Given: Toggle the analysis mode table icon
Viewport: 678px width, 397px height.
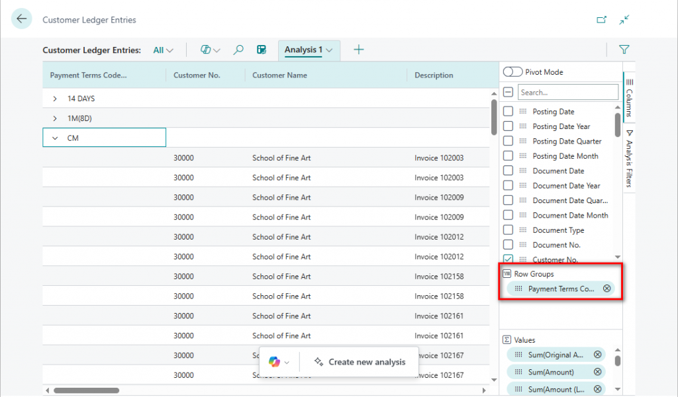Looking at the screenshot, I should click(x=262, y=50).
